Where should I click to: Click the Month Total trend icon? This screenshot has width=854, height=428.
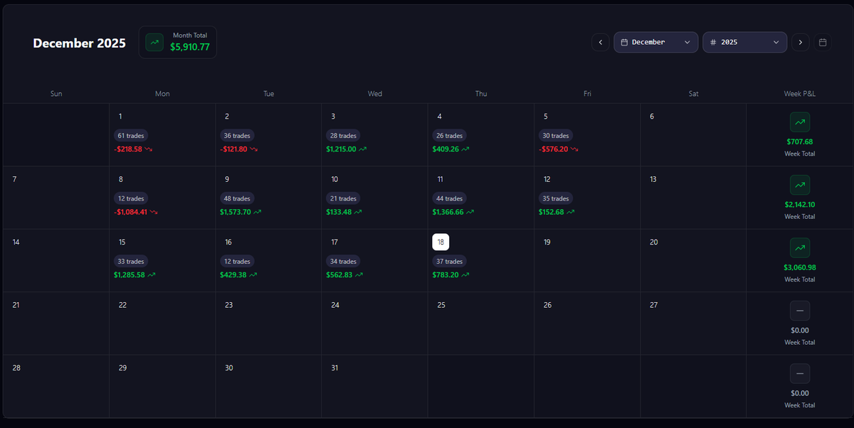(x=154, y=43)
